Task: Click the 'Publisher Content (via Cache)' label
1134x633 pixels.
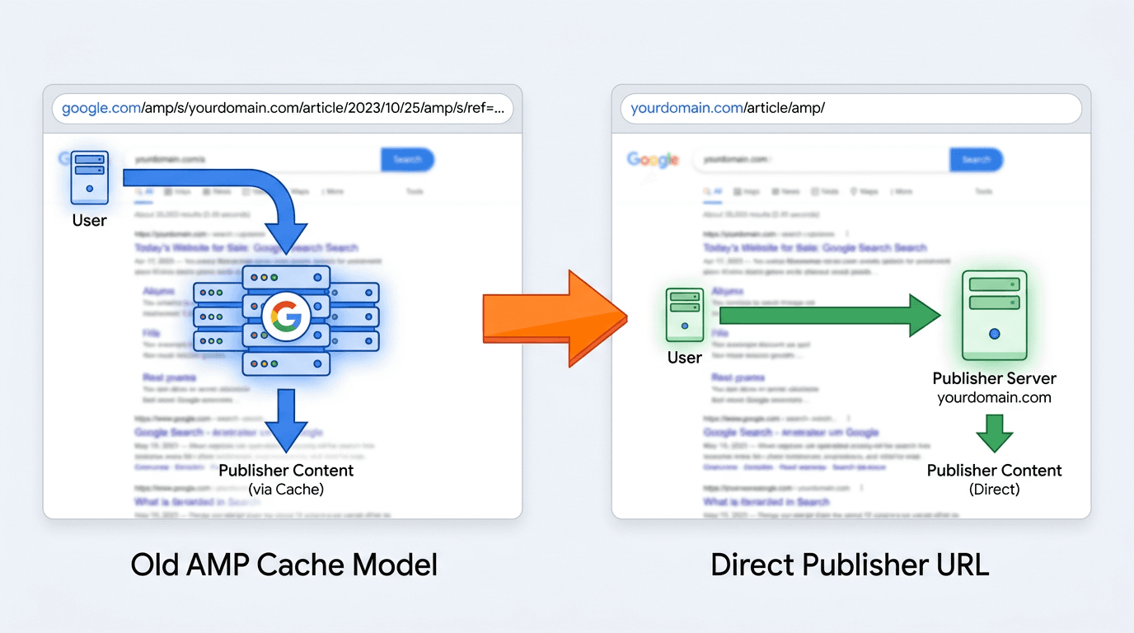Action: point(286,479)
